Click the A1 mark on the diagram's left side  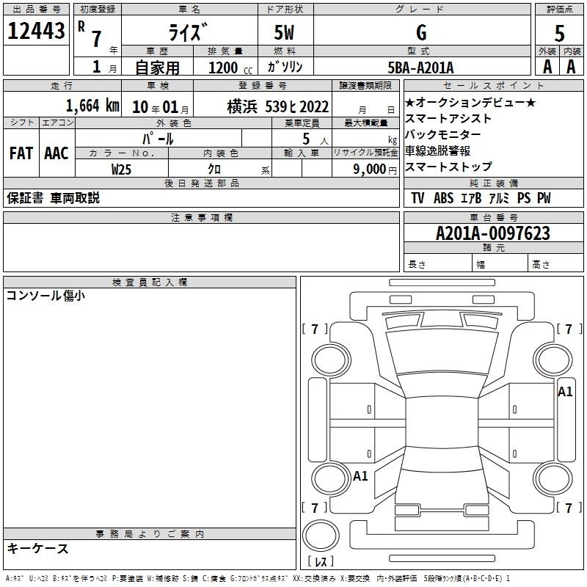360,476
